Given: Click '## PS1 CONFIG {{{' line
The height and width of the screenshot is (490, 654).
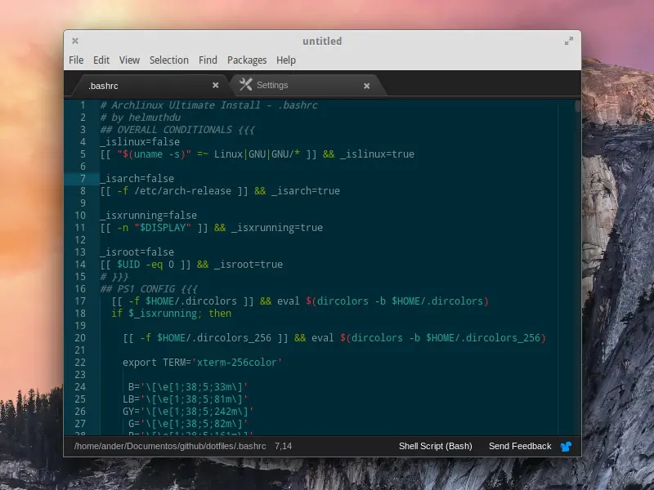Looking at the screenshot, I should coord(149,289).
